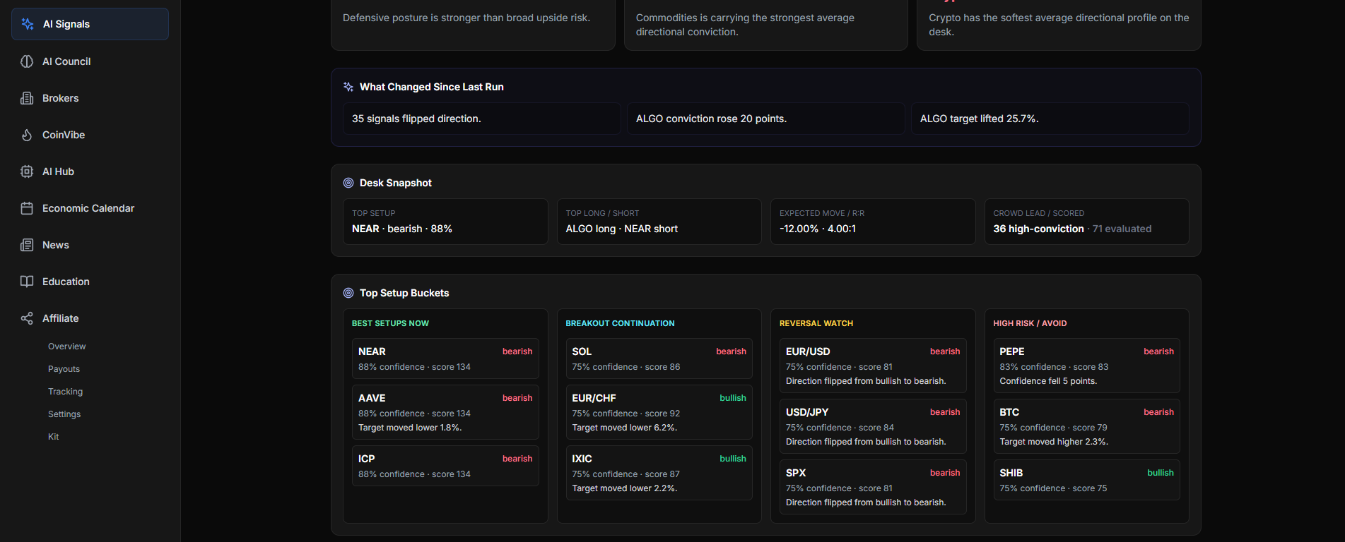Click the Education book icon
This screenshot has height=542, width=1345.
coord(27,282)
